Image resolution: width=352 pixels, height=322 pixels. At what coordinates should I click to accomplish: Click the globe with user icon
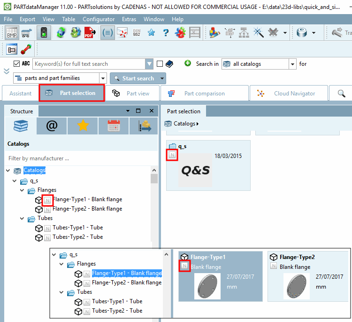76,33
